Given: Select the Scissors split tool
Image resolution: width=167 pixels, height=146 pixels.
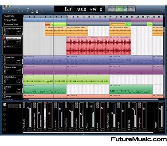Looking at the screenshot, I should coord(28,8).
